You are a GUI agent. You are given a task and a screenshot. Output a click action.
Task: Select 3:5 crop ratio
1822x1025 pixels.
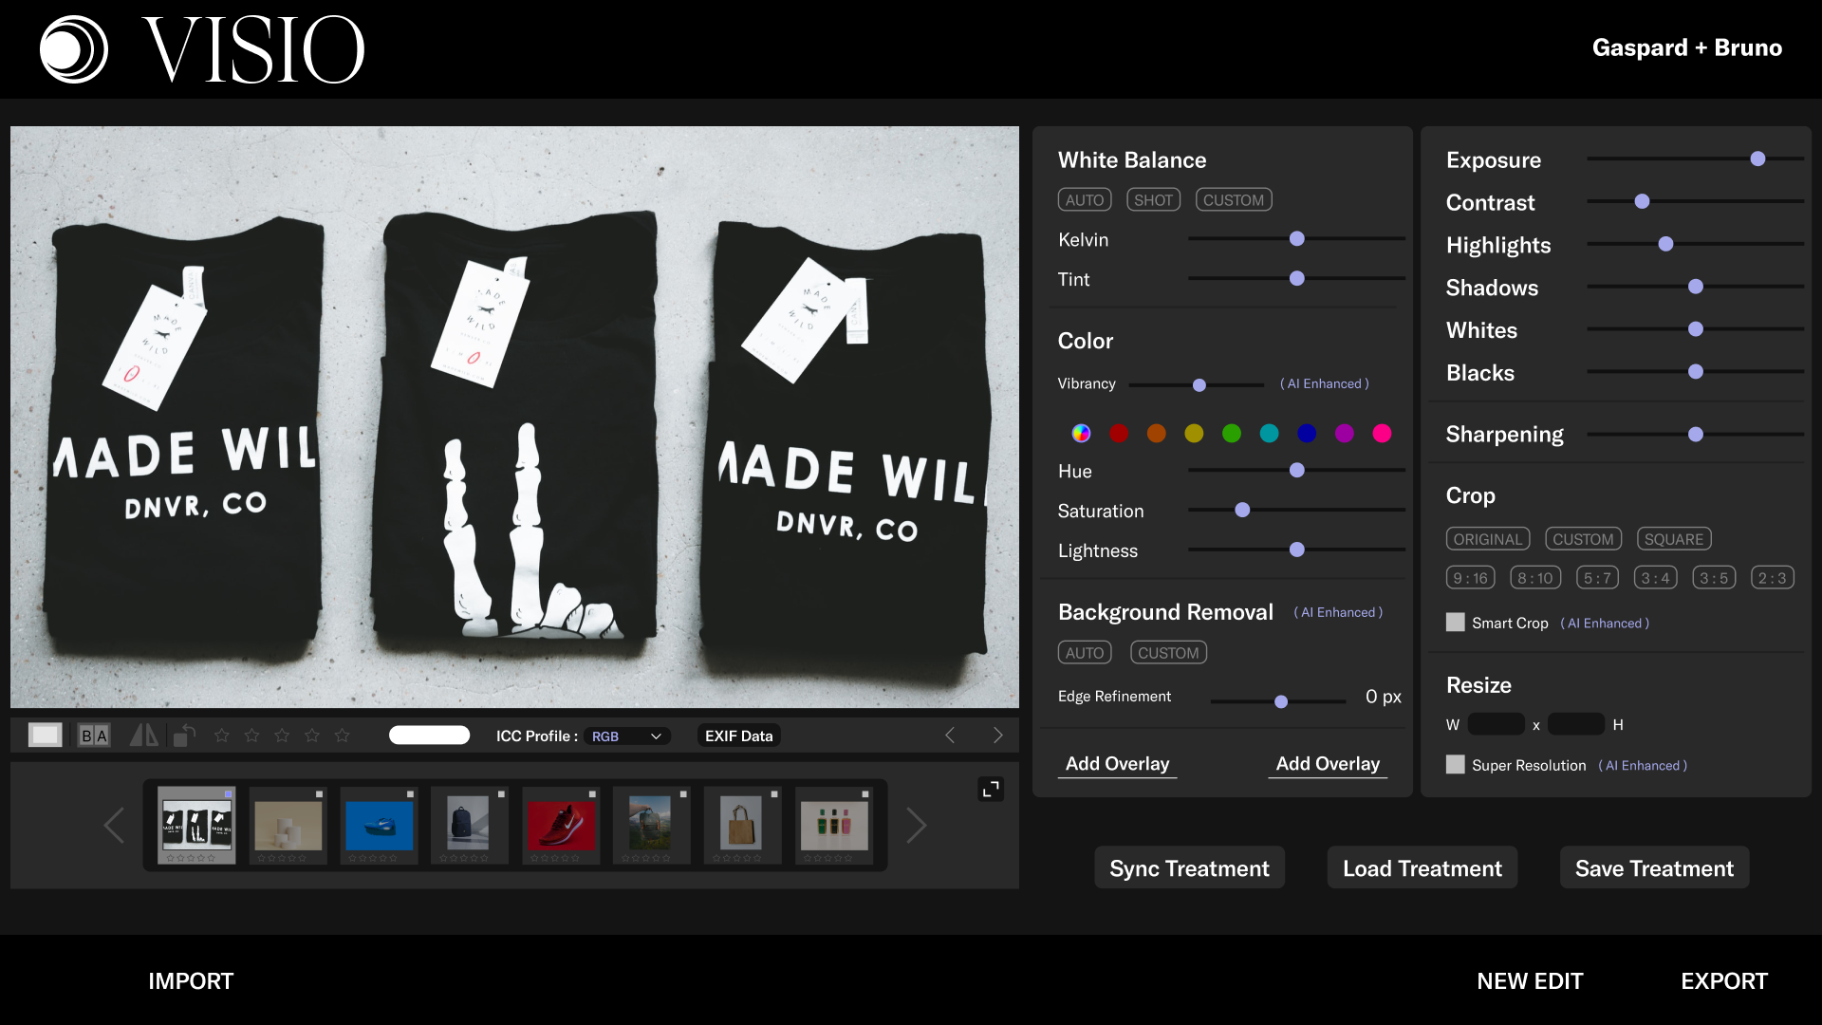(x=1715, y=578)
